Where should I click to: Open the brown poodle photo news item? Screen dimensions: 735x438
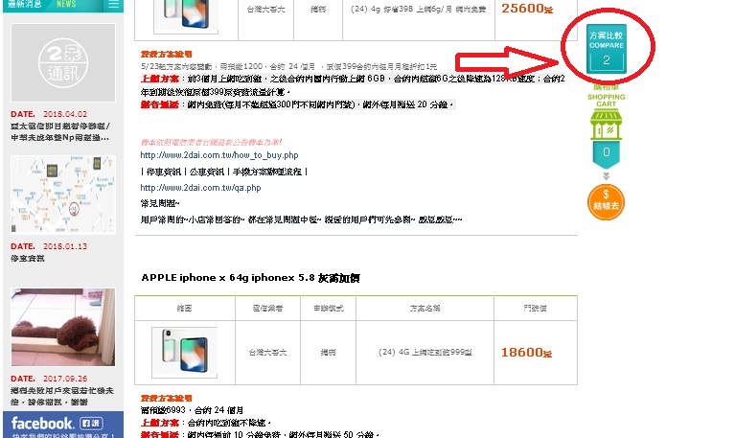coord(63,327)
